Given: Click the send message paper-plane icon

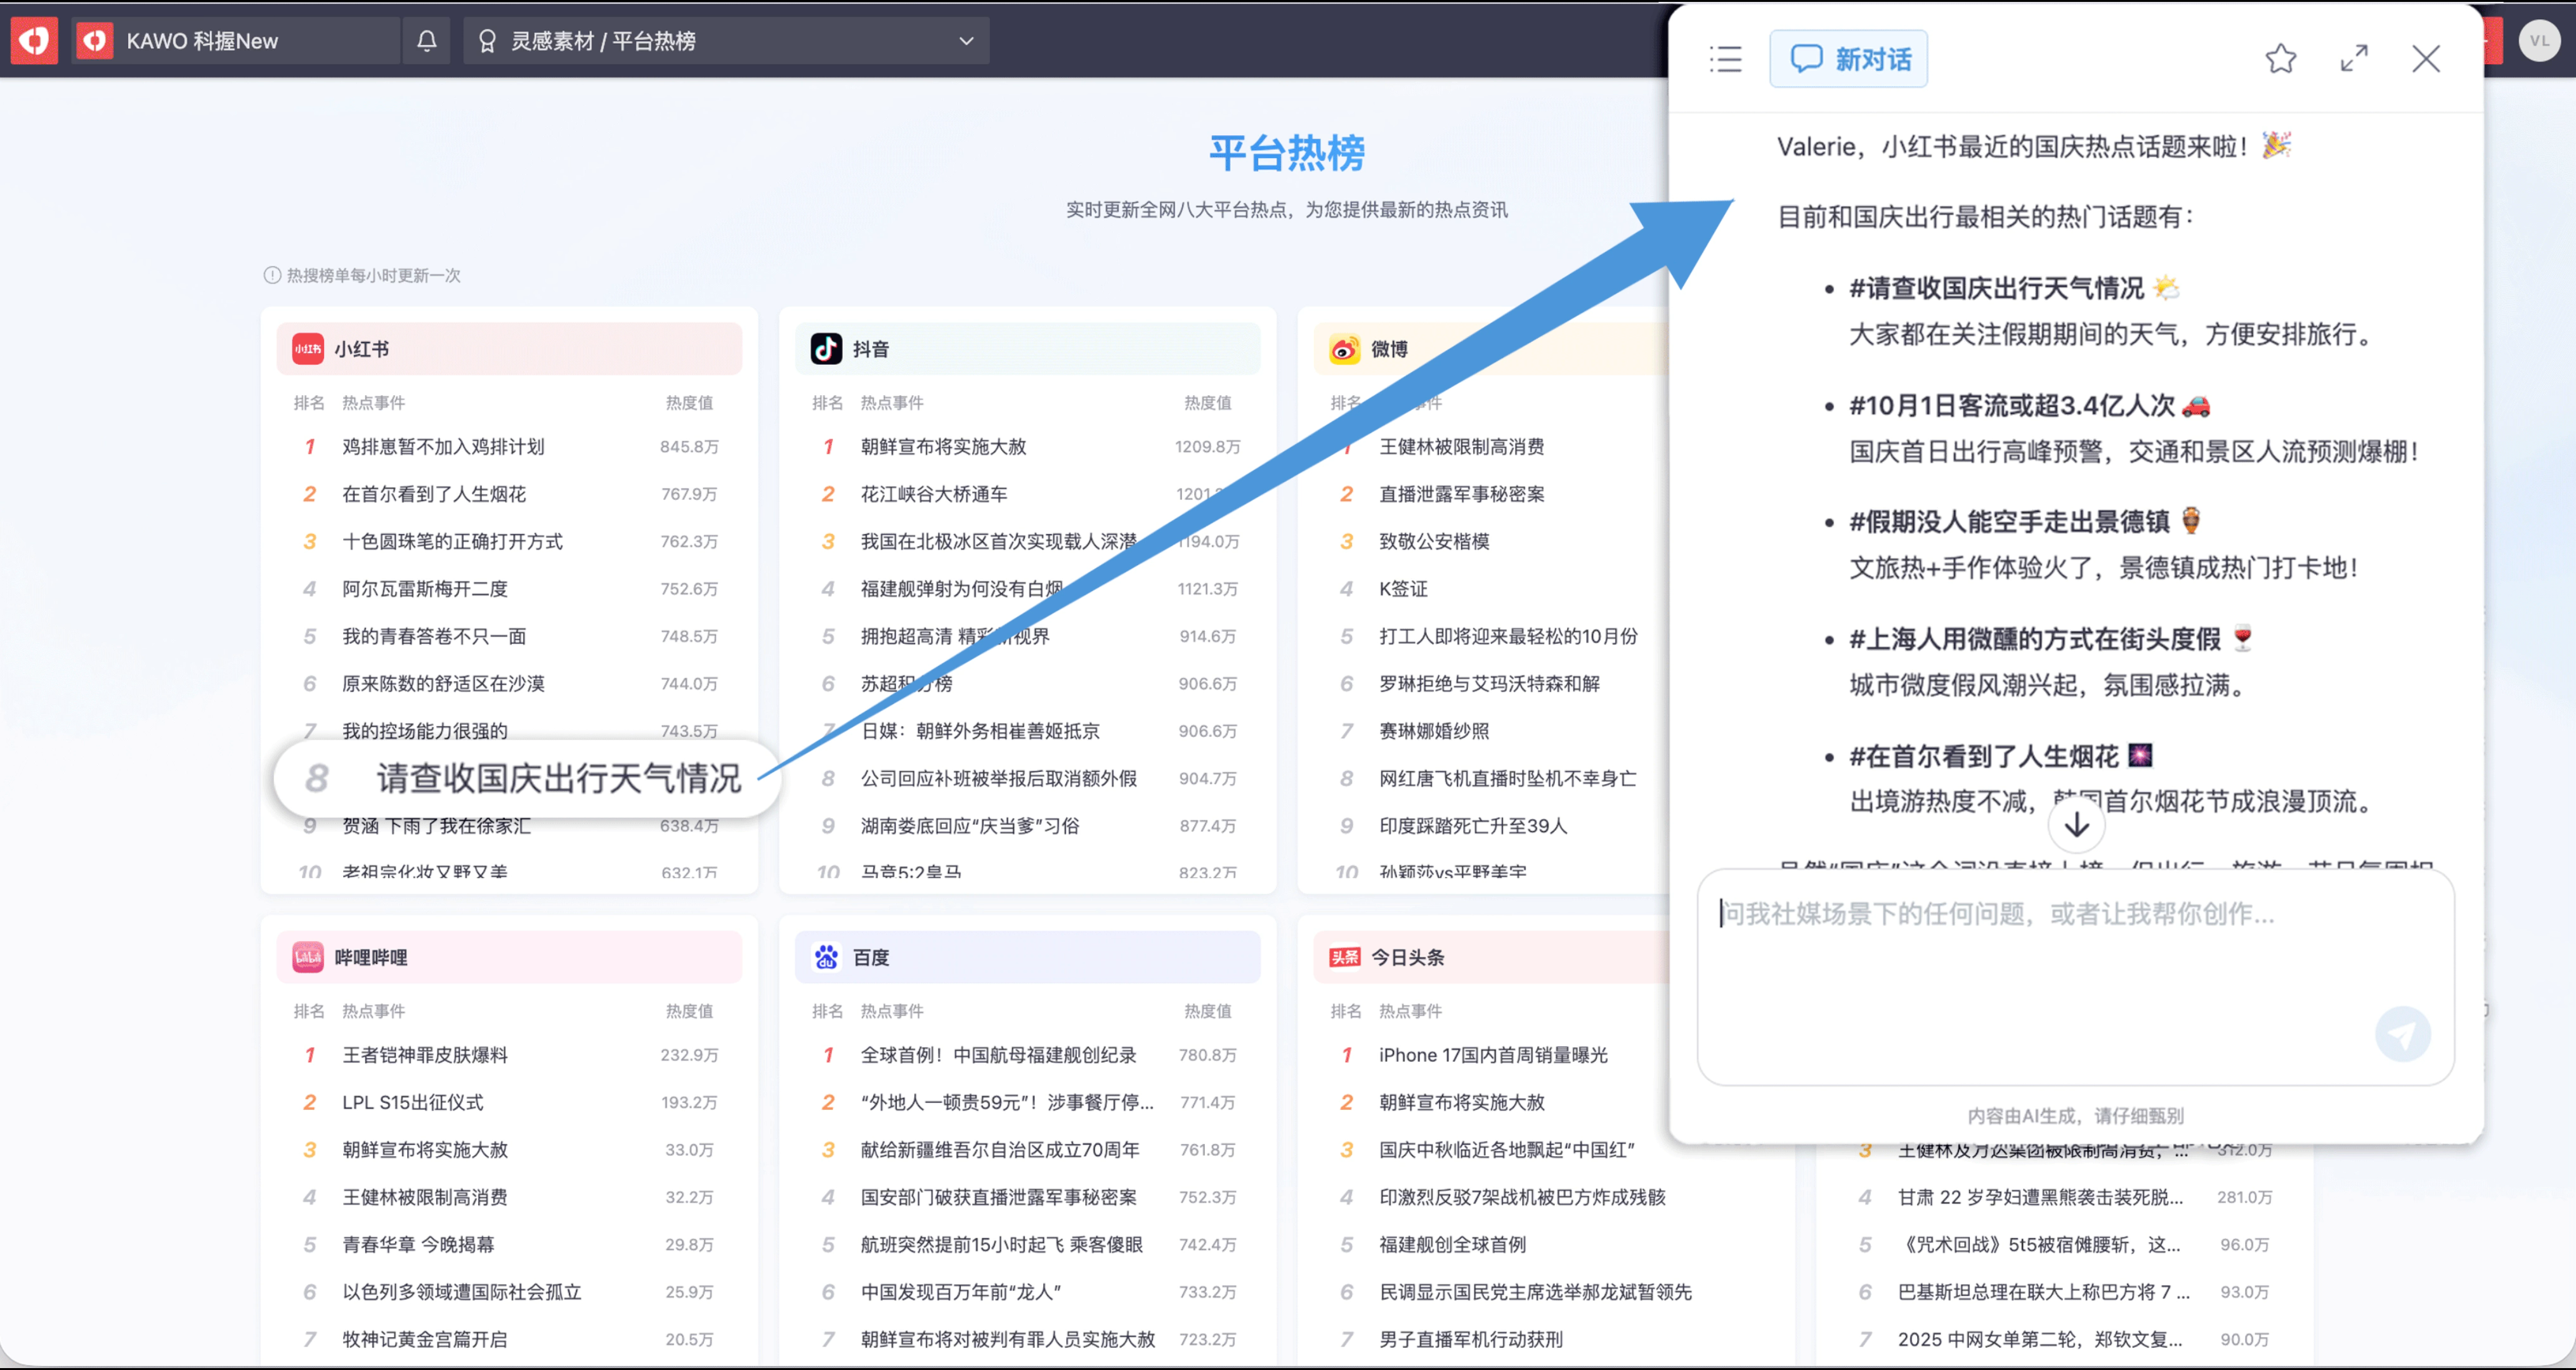Looking at the screenshot, I should [x=2402, y=1034].
